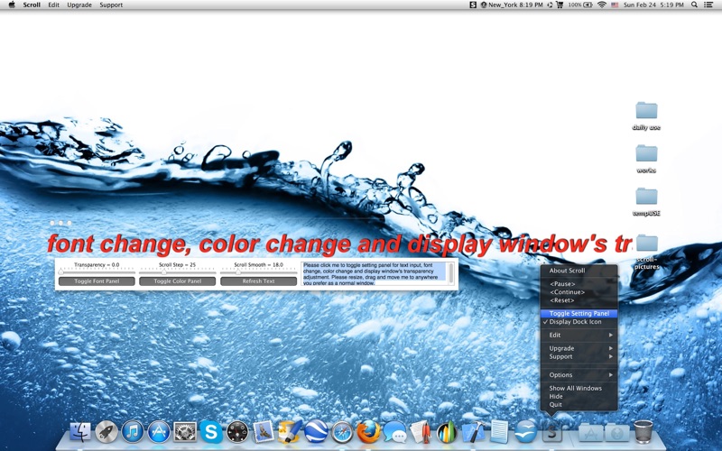This screenshot has width=722, height=451.
Task: Open the Wi-Fi status menu
Action: pyautogui.click(x=602, y=5)
